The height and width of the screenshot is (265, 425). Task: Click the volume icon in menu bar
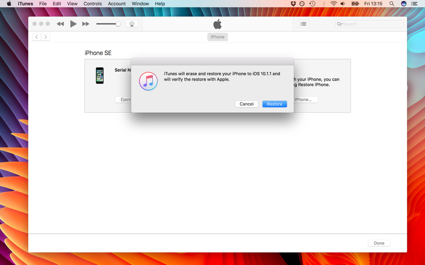(343, 4)
